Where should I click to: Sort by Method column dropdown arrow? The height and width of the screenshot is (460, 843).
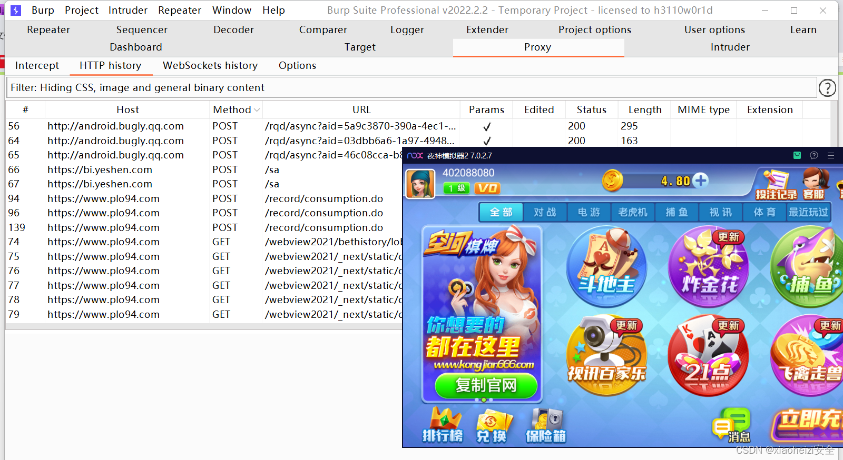257,110
